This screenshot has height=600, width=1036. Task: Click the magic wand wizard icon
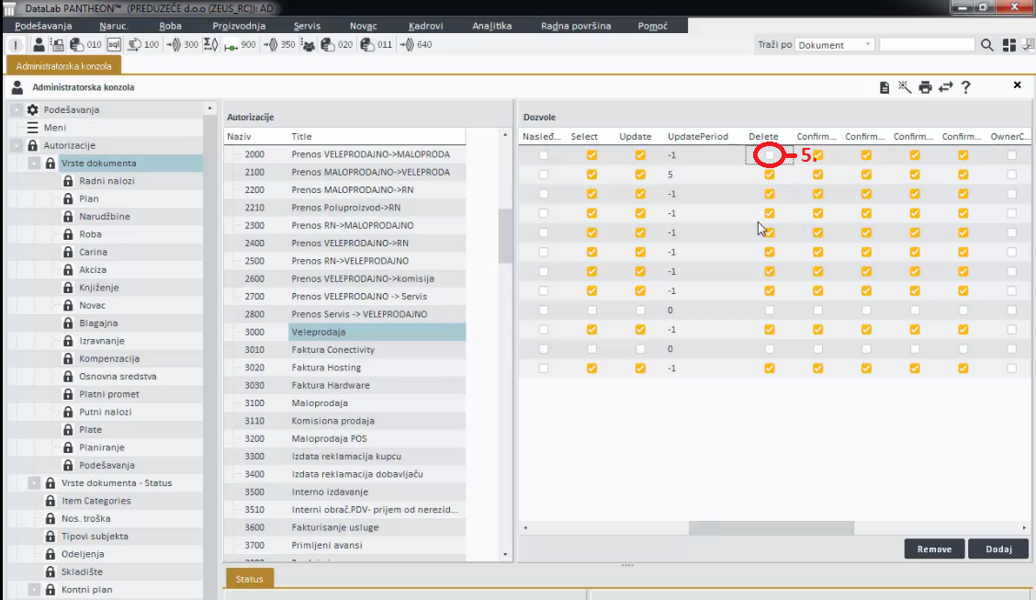pyautogui.click(x=905, y=87)
